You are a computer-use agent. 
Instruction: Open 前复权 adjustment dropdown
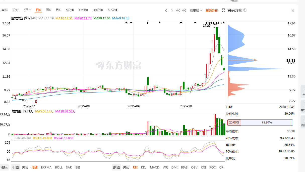pos(196,10)
